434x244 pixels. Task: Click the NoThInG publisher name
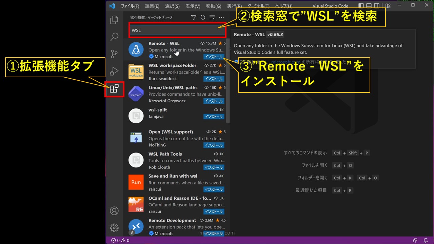tap(157, 145)
